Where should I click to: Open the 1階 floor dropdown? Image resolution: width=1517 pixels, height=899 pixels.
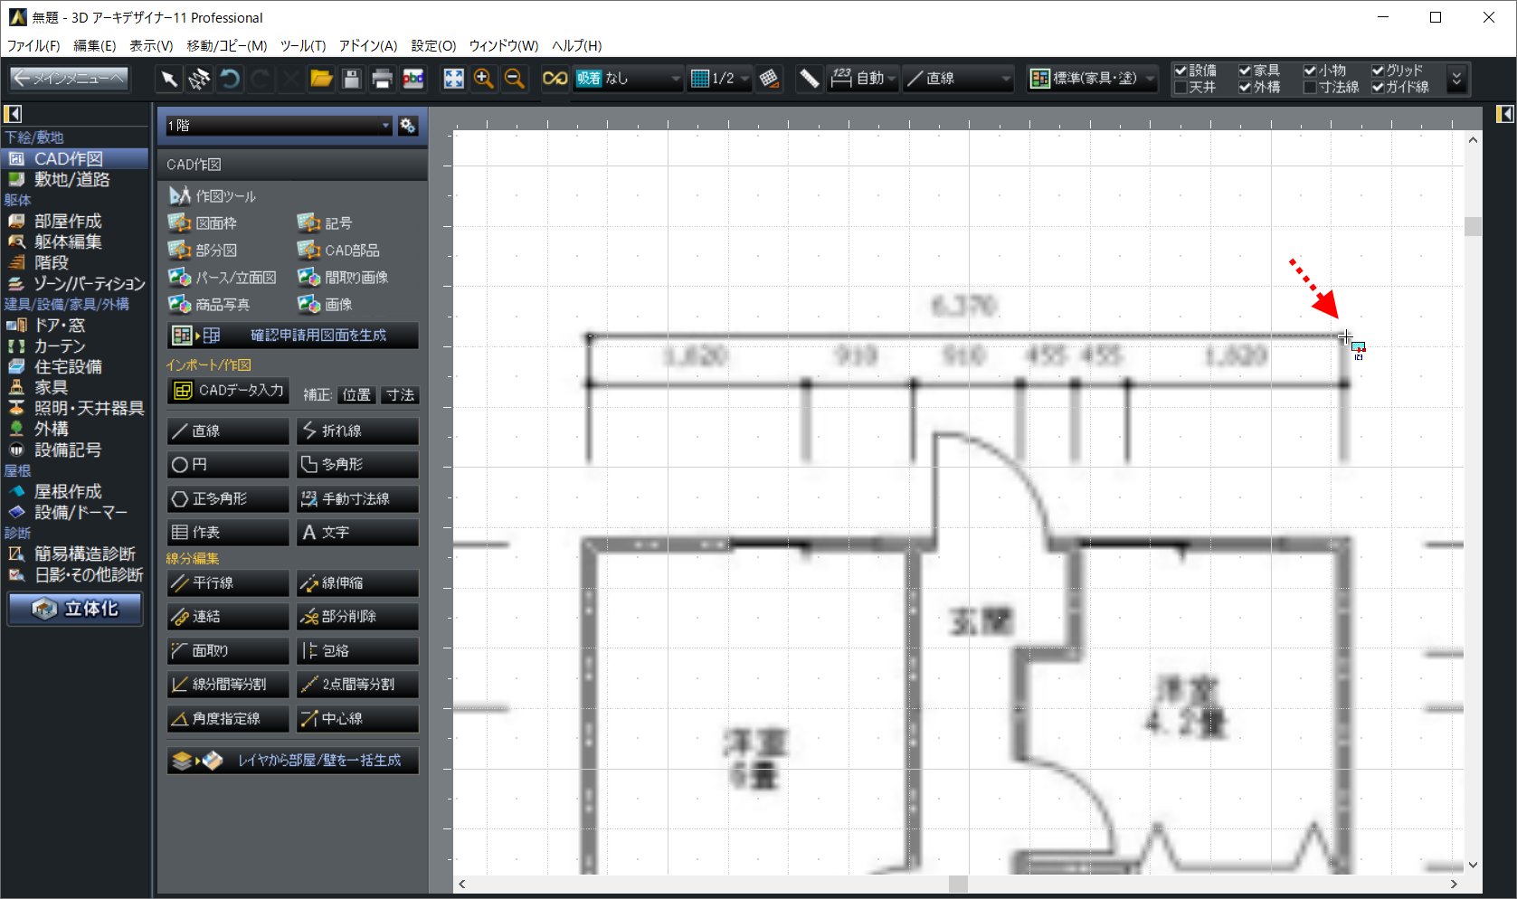coord(278,126)
